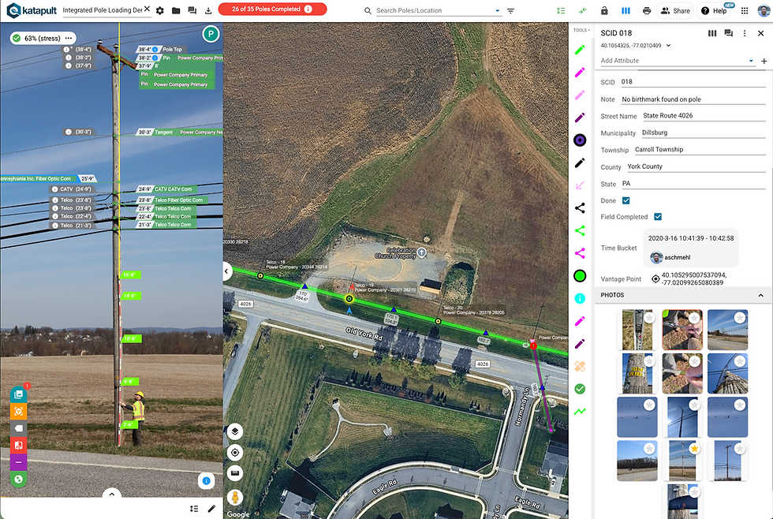
Task: Select the green pencil draw tool
Action: pyautogui.click(x=580, y=49)
